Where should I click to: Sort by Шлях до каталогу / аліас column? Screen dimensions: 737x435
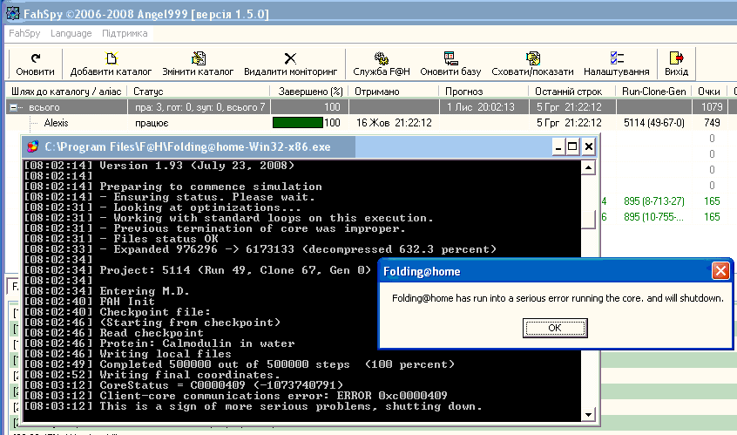(66, 92)
